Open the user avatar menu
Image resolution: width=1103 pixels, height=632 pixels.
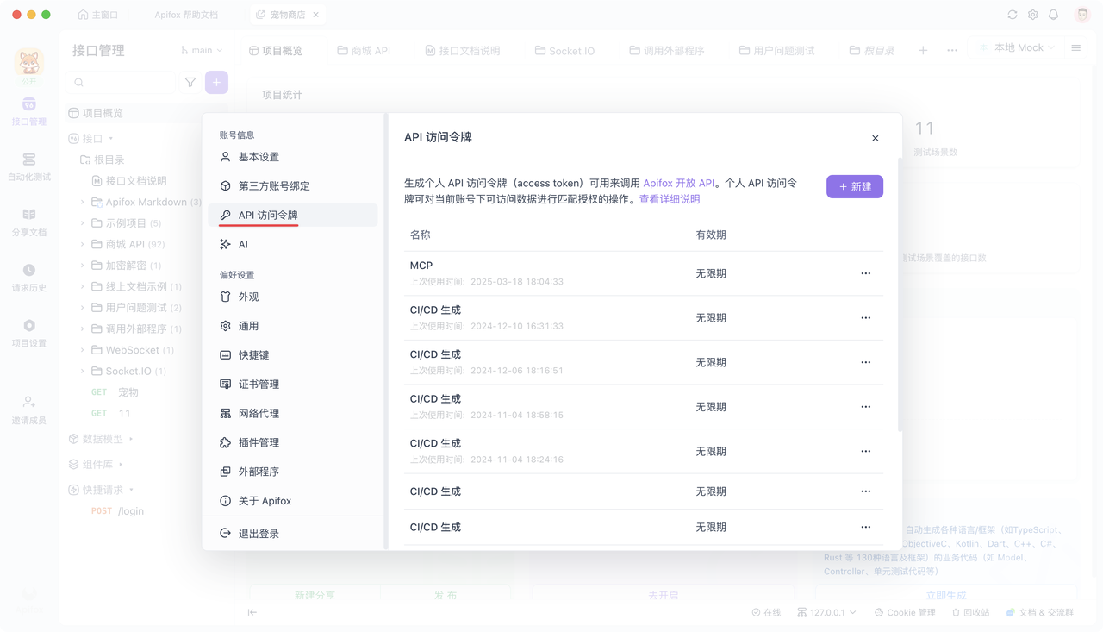(1082, 15)
